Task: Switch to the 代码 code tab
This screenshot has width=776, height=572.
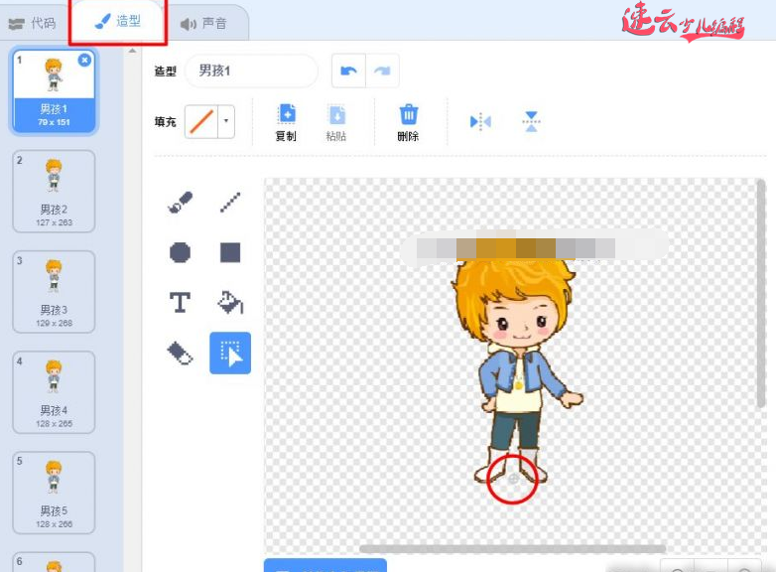Action: click(x=33, y=23)
